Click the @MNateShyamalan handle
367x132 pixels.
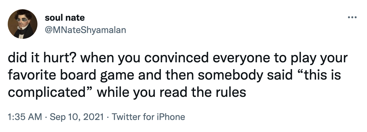pos(85,30)
